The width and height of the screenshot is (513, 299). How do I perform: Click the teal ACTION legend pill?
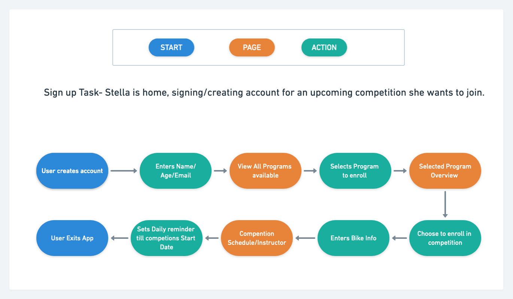(x=324, y=47)
